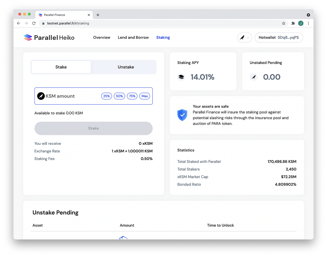
Task: Click the Parallel Heiko logo
Action: click(x=49, y=38)
